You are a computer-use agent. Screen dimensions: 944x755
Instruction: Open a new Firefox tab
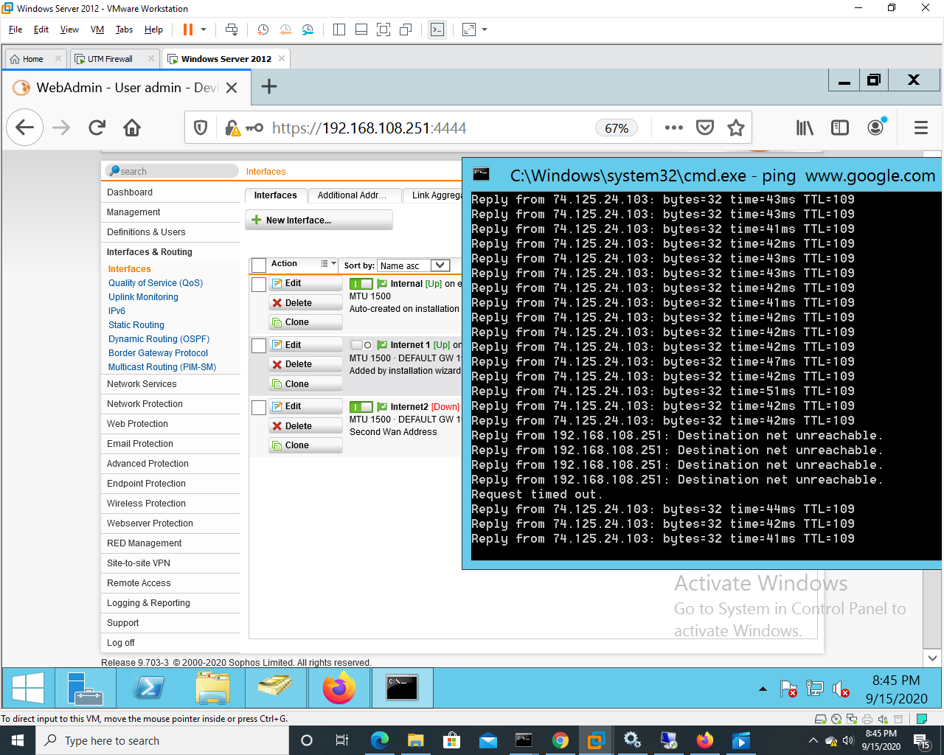pyautogui.click(x=269, y=87)
